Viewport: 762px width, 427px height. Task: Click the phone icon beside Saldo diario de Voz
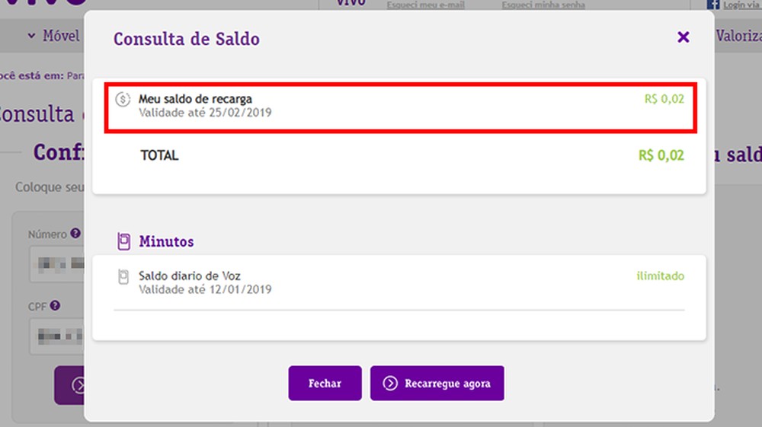click(x=123, y=276)
